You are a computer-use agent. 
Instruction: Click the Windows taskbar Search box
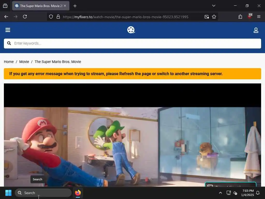point(43,193)
